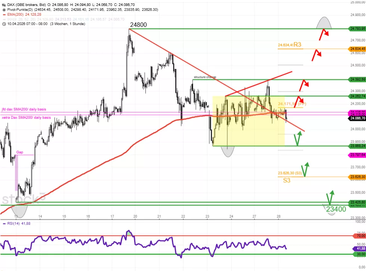The width and height of the screenshot is (366, 271).
Task: Click the 'xetra Dax SMA200/ daily basis' label
Action: (x=26, y=117)
